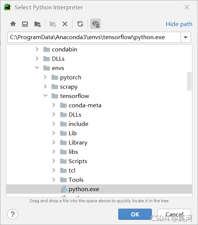Jump to Desktop directory icon
The image size is (198, 225).
(x=25, y=24)
